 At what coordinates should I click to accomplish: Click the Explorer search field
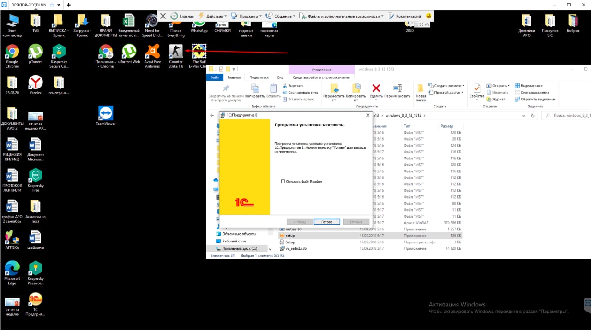pyautogui.click(x=568, y=115)
